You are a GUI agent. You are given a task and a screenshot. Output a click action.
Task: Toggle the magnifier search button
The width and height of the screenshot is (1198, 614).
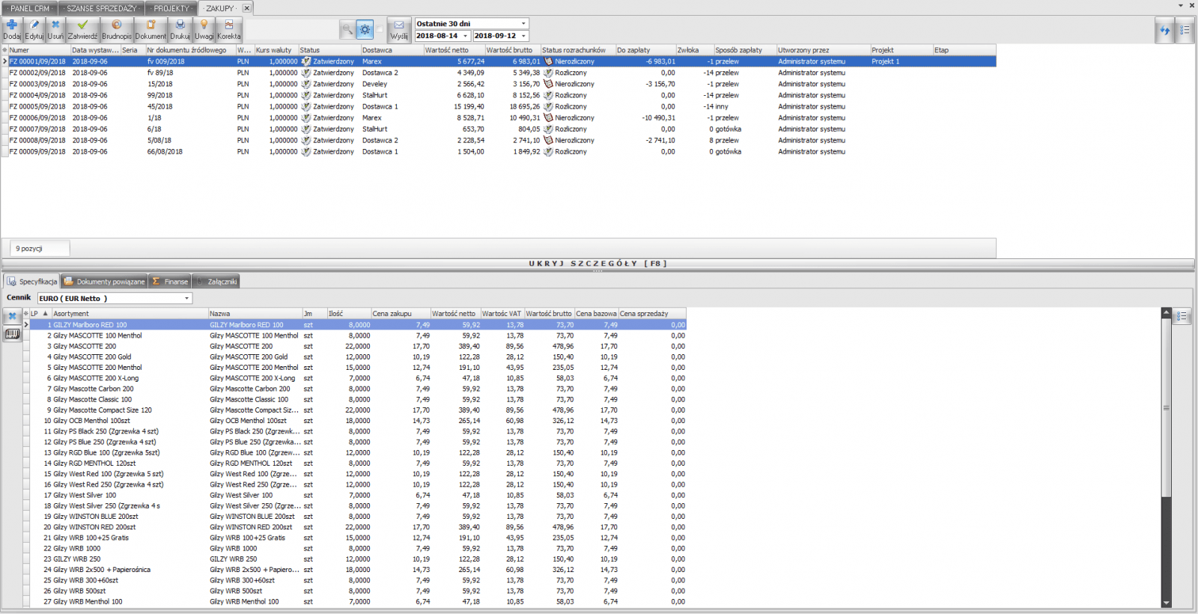pyautogui.click(x=347, y=30)
